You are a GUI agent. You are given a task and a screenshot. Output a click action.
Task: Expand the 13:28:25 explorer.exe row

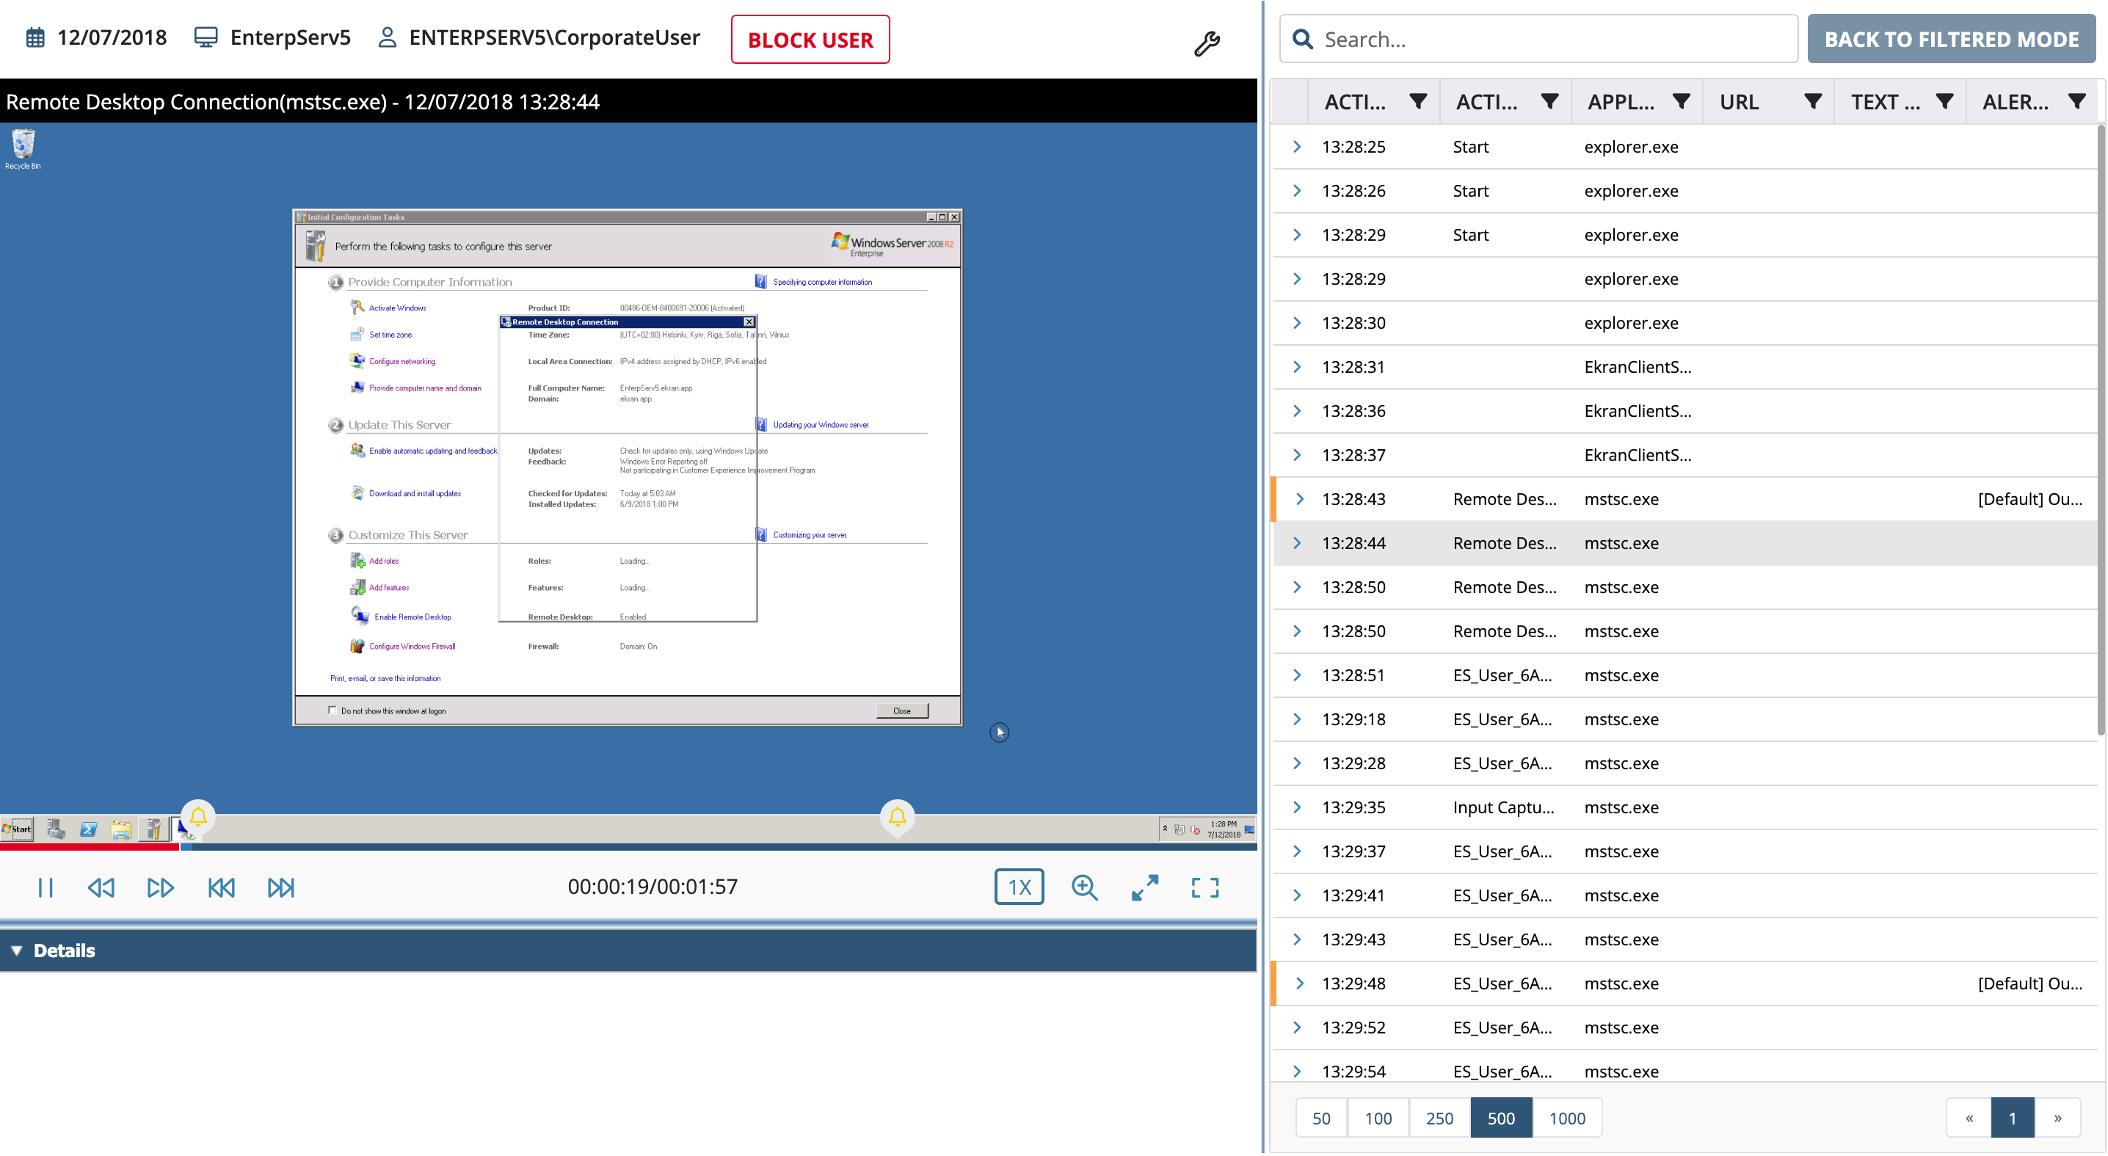(x=1297, y=147)
